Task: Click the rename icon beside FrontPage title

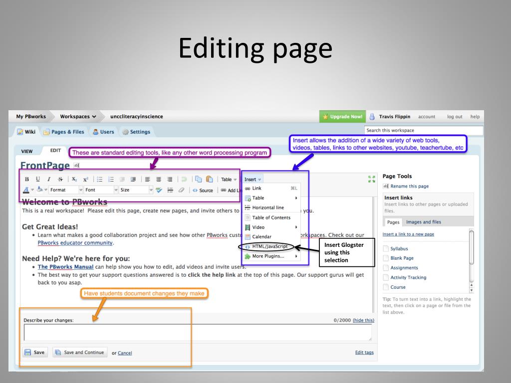Action: click(x=76, y=165)
